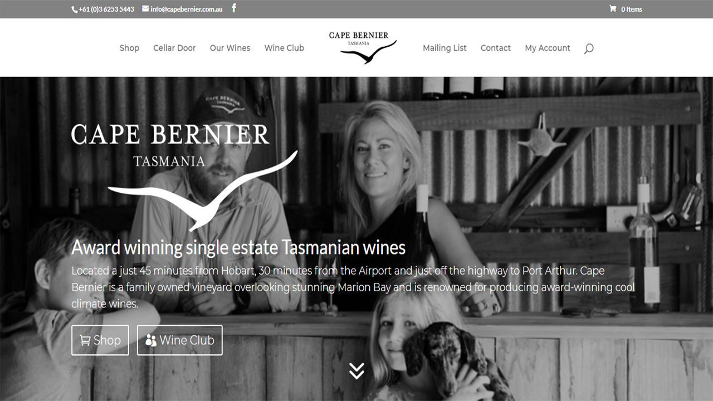Viewport: 713px width, 401px height.
Task: Click the envelope email icon
Action: [x=145, y=9]
